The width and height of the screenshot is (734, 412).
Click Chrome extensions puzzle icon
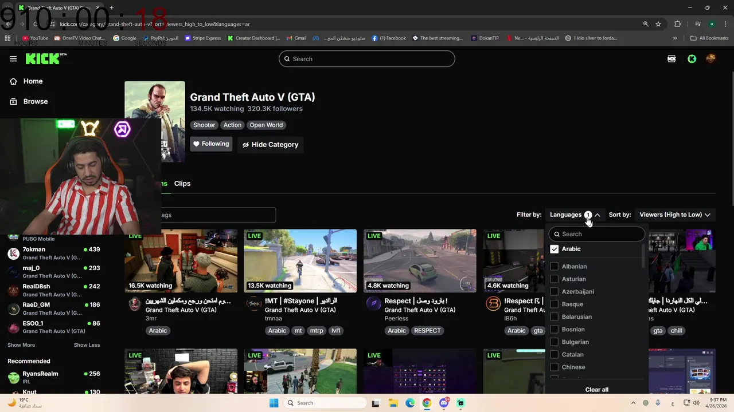point(678,24)
